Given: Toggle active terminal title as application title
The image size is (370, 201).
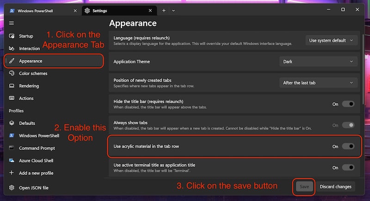Looking at the screenshot, I should (x=348, y=167).
